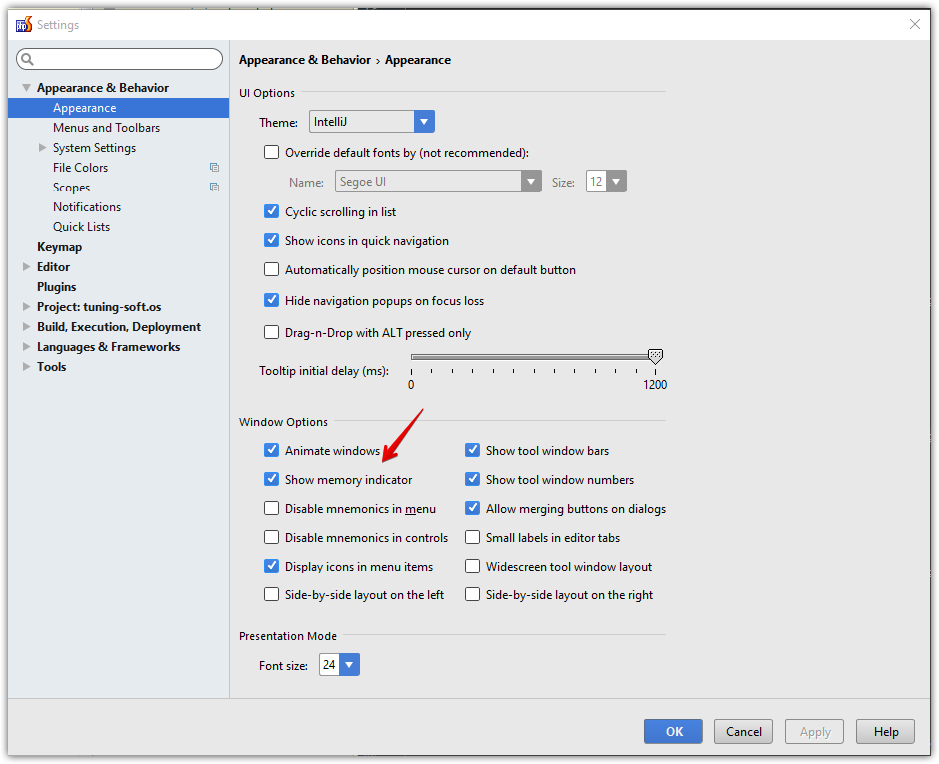
Task: Disable "Cyclic scrolling in list"
Action: click(271, 211)
